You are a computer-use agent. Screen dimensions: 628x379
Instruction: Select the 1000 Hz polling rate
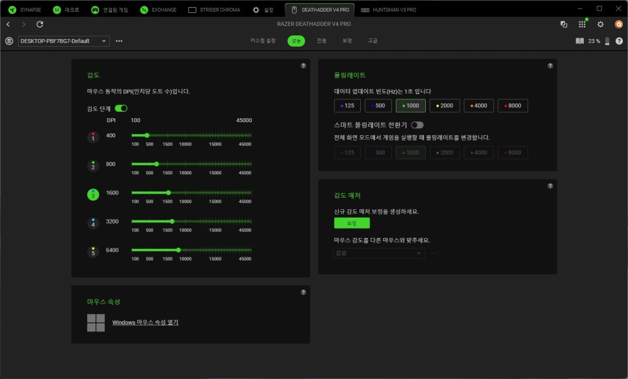coord(410,106)
